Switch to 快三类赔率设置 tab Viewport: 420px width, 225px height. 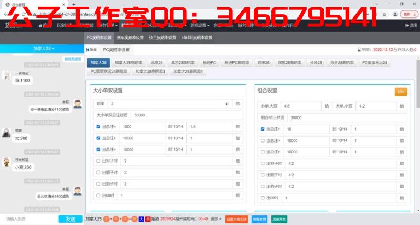pyautogui.click(x=162, y=38)
